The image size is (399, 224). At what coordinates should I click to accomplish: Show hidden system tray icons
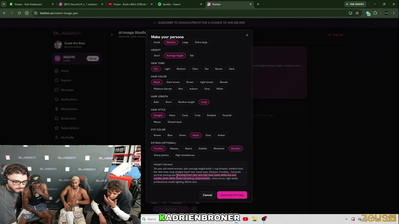pyautogui.click(x=346, y=219)
